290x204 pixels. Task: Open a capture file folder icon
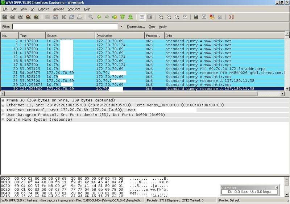(48, 17)
